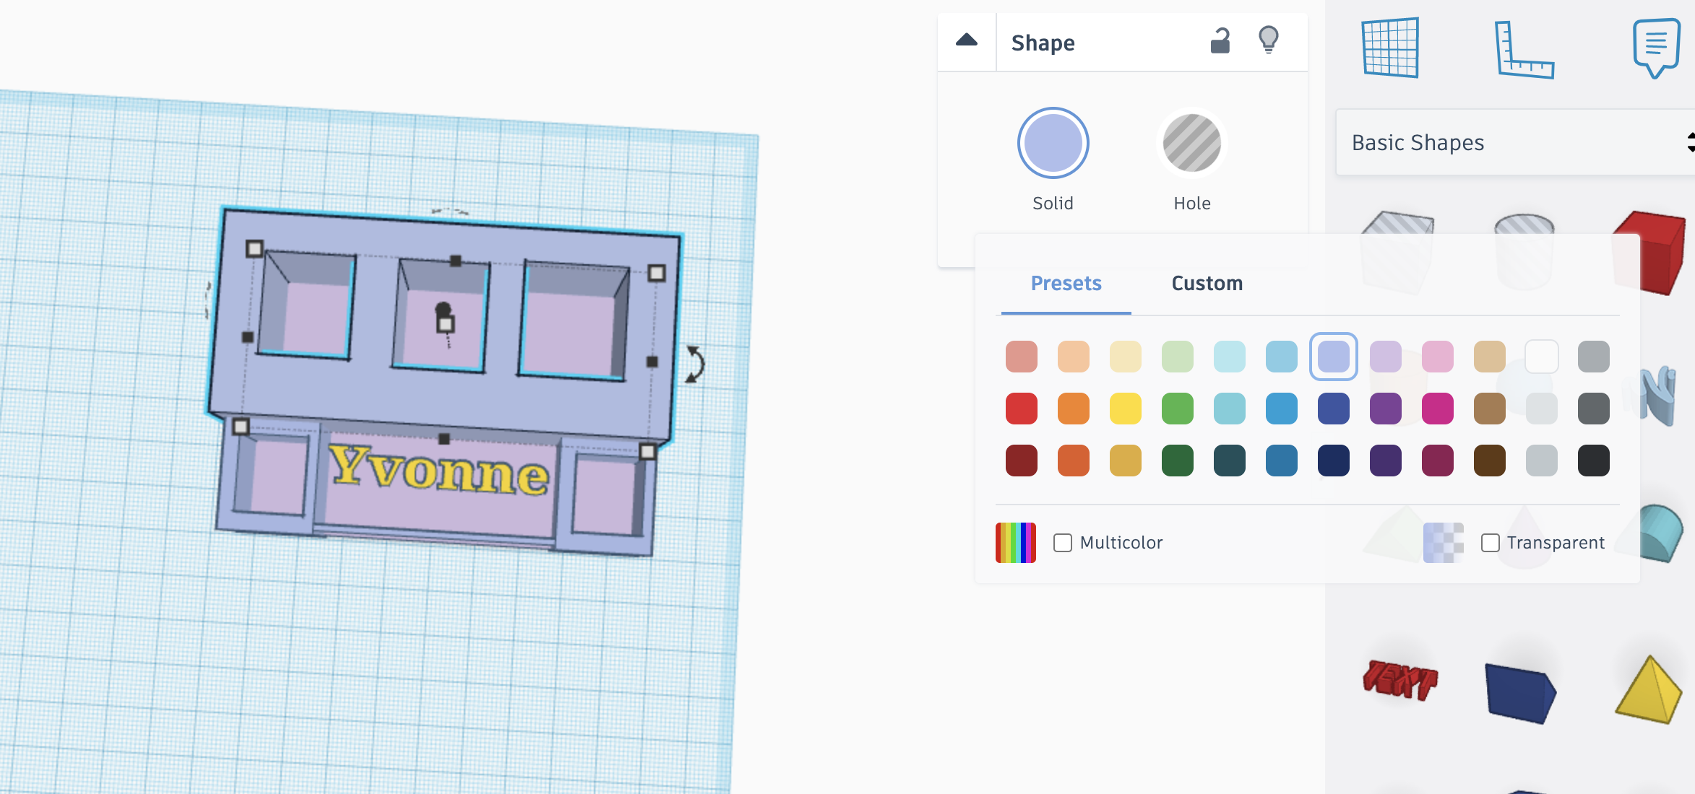
Task: Choose the black color swatch
Action: pyautogui.click(x=1593, y=461)
